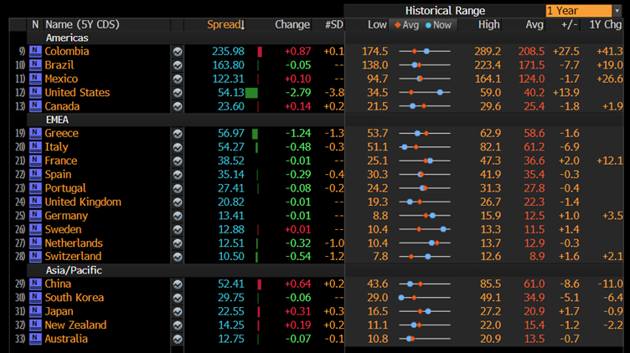Image resolution: width=630 pixels, height=353 pixels.
Task: Click the N news icon for Germany
Action: coord(35,216)
